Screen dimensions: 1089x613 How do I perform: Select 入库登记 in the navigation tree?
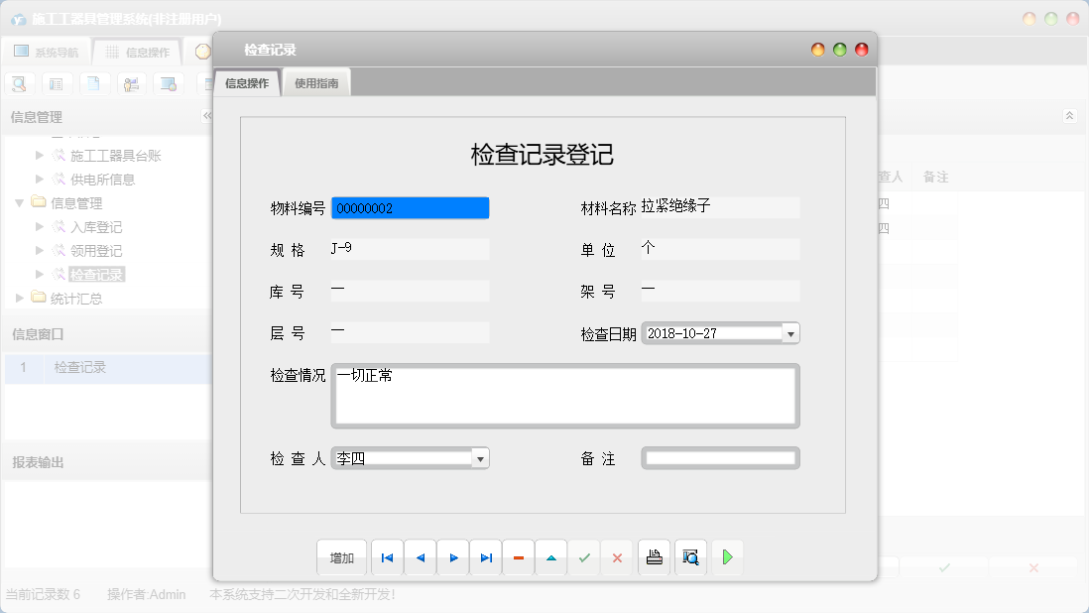[x=96, y=226]
